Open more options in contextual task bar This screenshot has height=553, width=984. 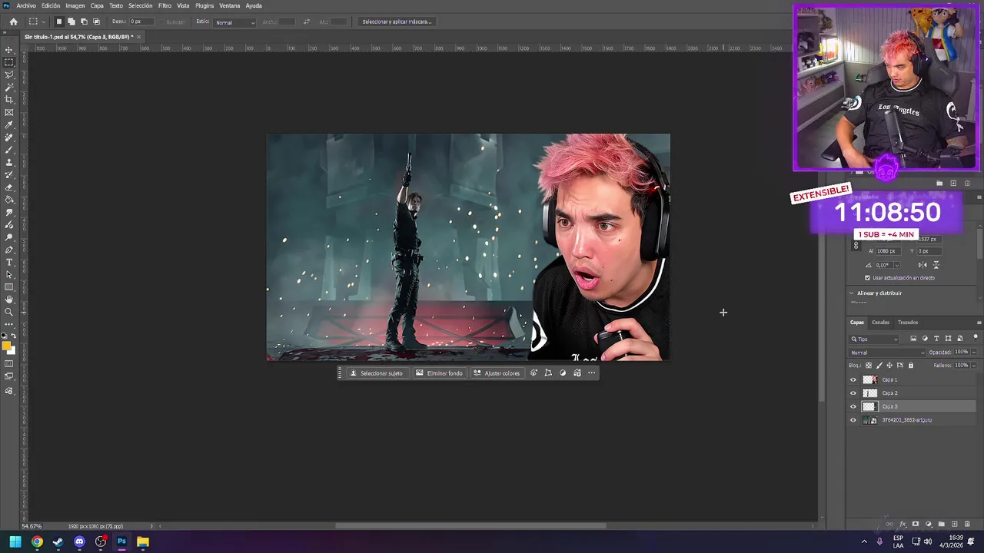[591, 373]
